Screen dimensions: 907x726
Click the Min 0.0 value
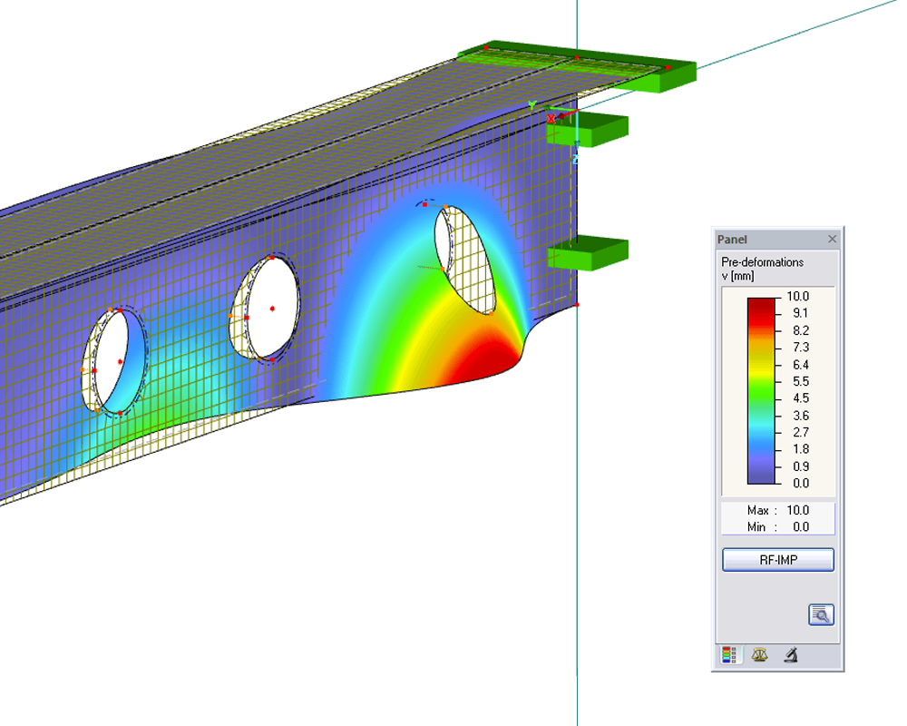(x=801, y=527)
